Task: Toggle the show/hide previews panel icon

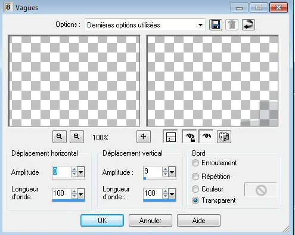Action: [x=170, y=137]
